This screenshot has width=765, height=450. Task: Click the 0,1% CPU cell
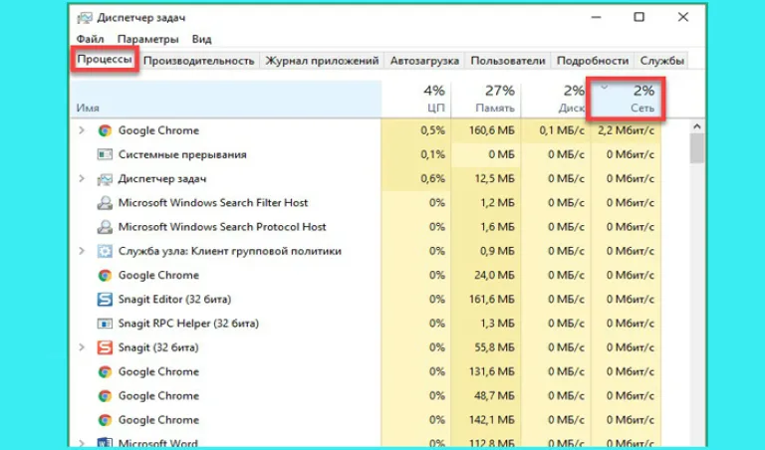click(x=415, y=154)
